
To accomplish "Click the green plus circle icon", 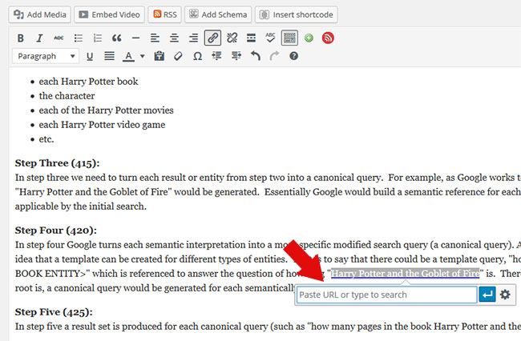I will click(309, 38).
